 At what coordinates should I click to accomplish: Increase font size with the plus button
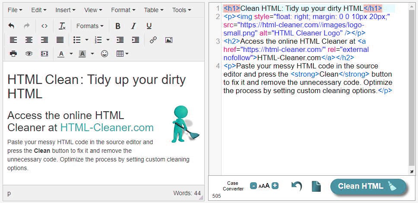pos(275,186)
